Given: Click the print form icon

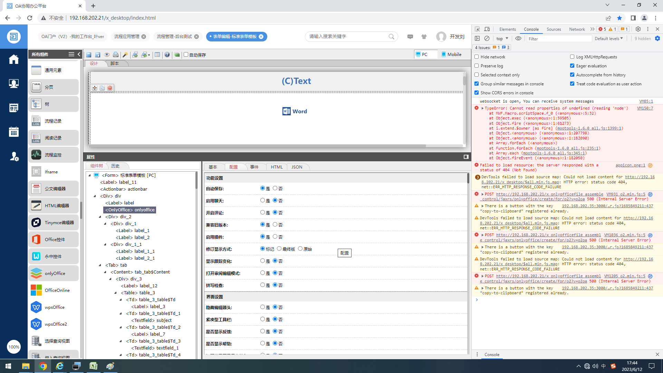Looking at the screenshot, I should click(116, 55).
